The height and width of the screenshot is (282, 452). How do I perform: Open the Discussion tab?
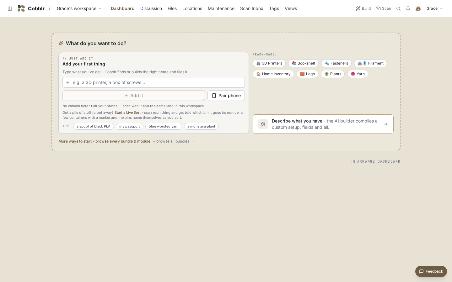coord(151,8)
